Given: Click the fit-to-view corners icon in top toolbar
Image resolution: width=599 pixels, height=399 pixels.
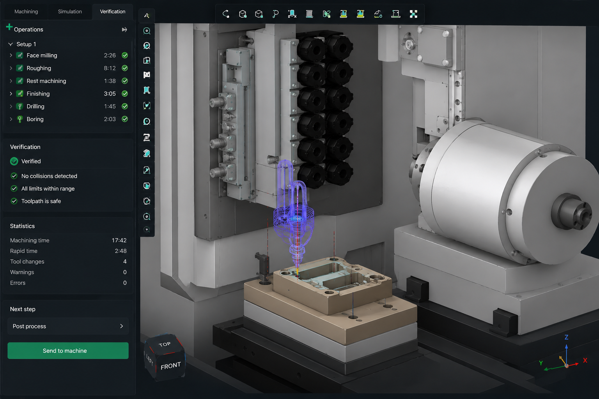Looking at the screenshot, I should (413, 14).
